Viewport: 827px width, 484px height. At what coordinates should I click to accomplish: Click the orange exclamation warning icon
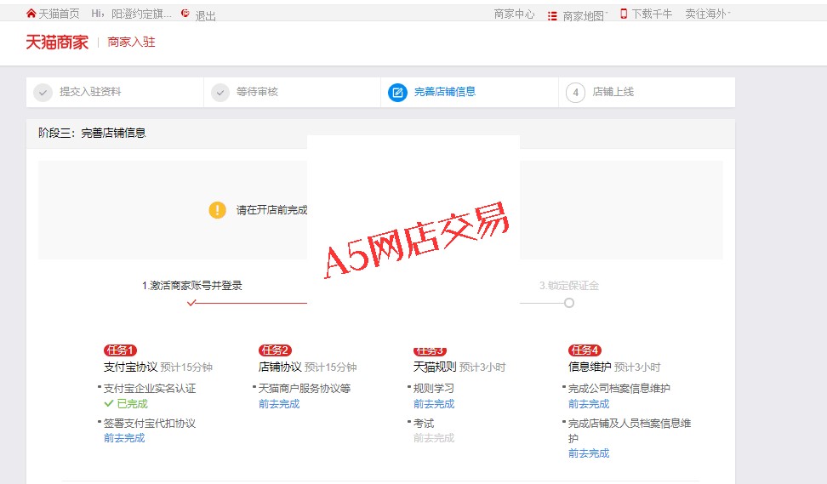[217, 210]
